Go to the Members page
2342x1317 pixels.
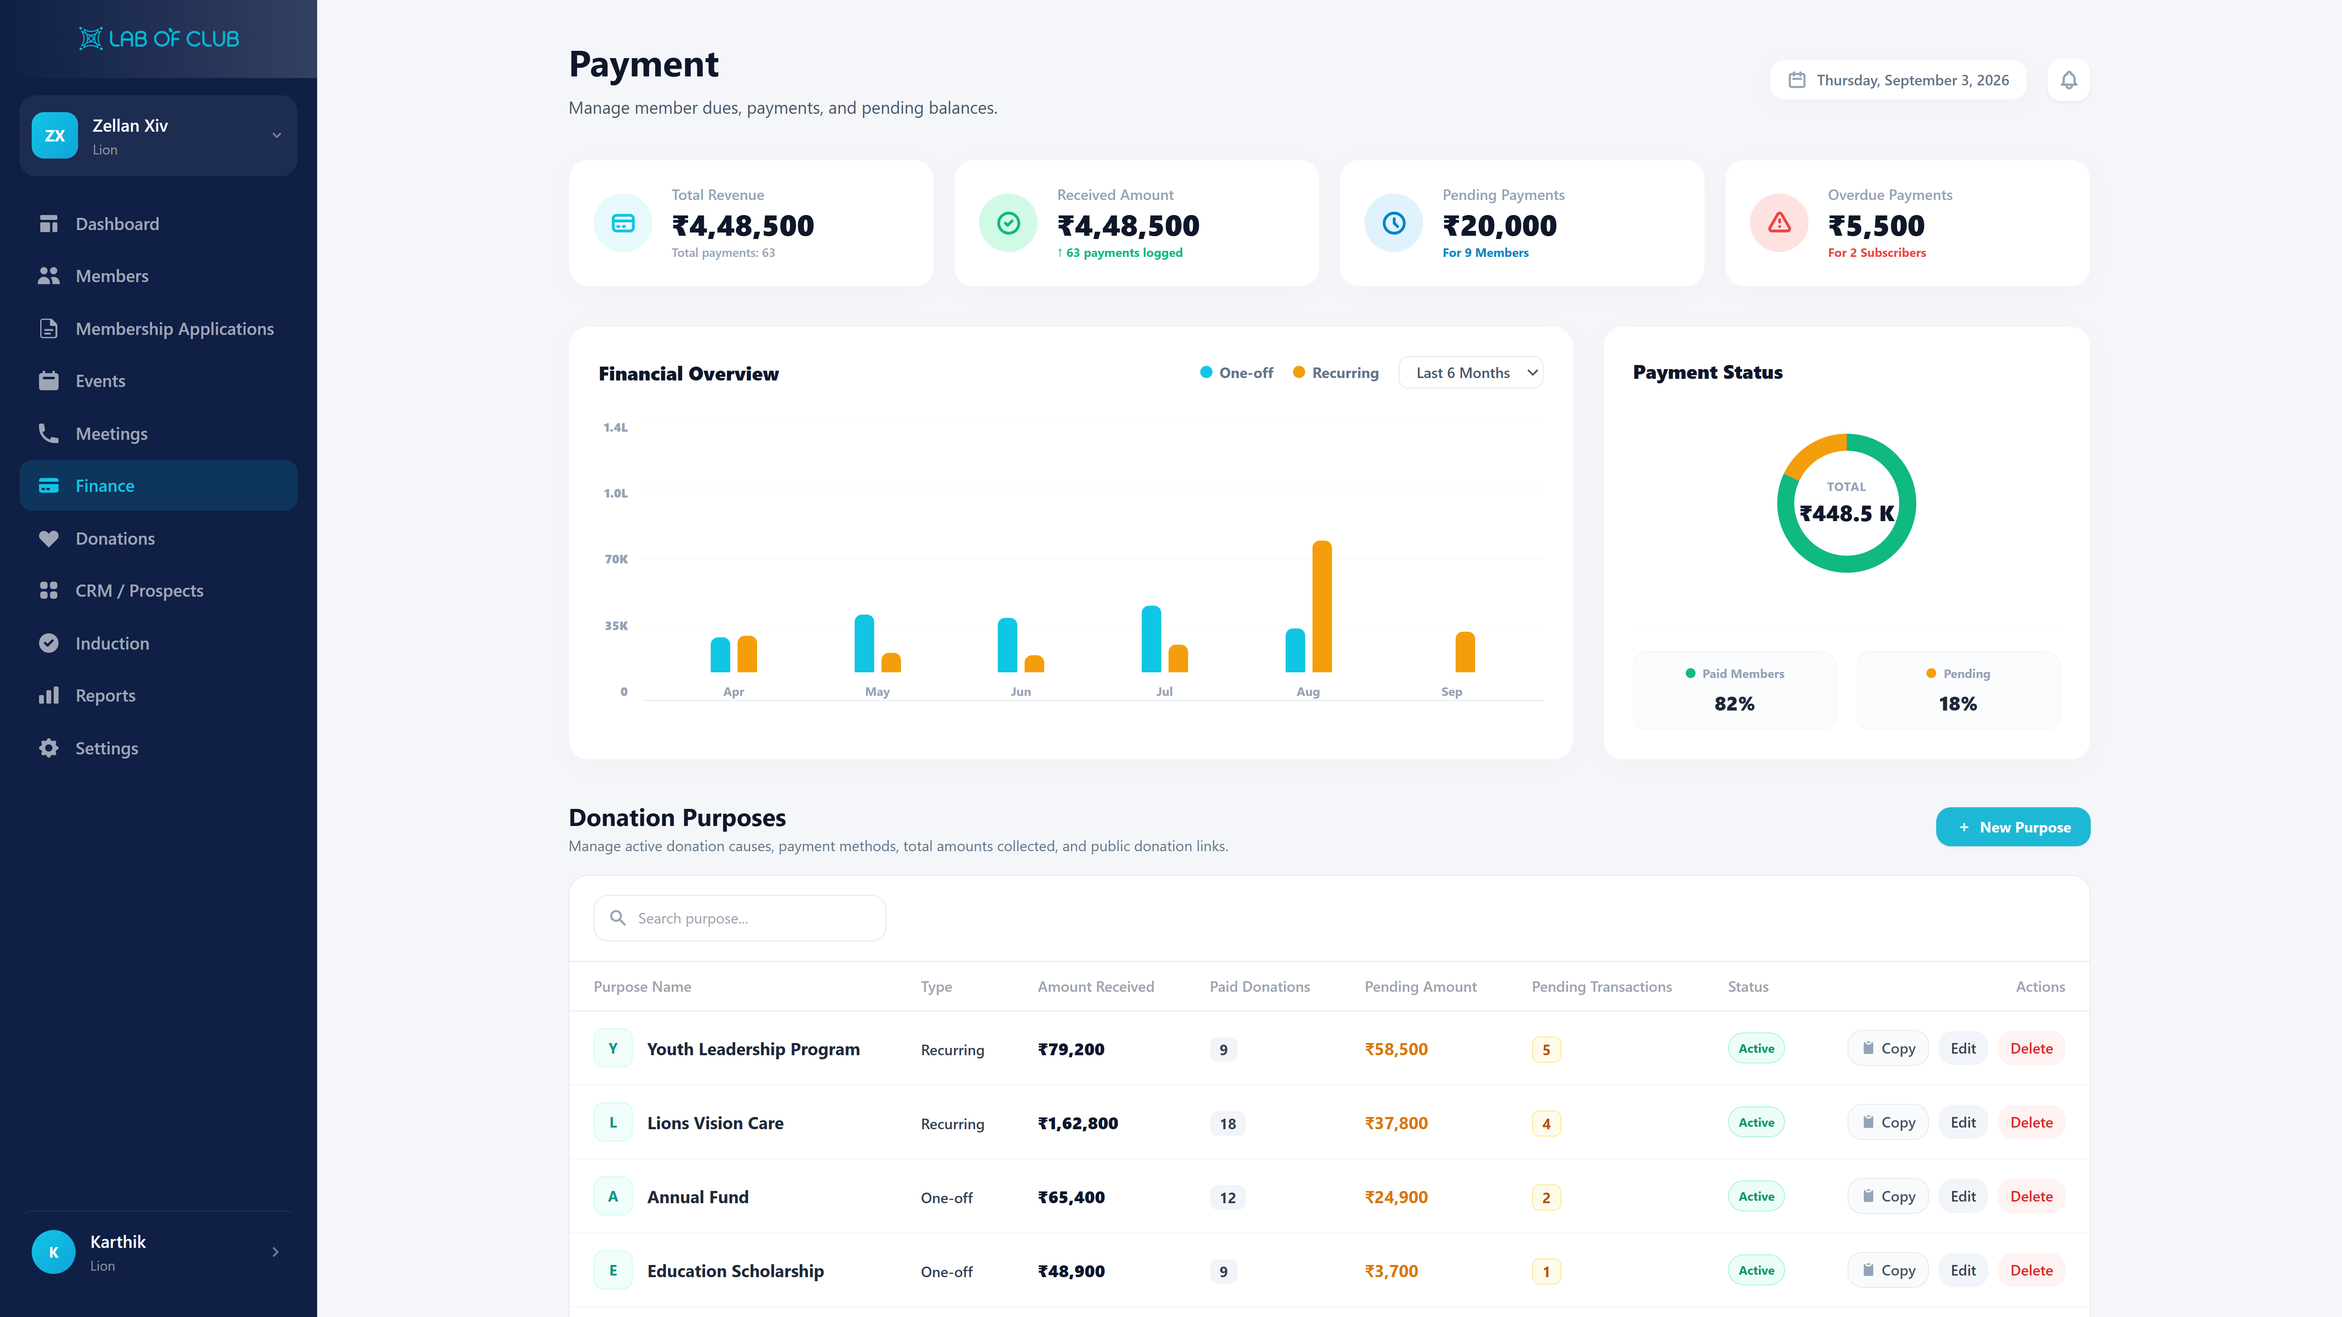(x=158, y=276)
